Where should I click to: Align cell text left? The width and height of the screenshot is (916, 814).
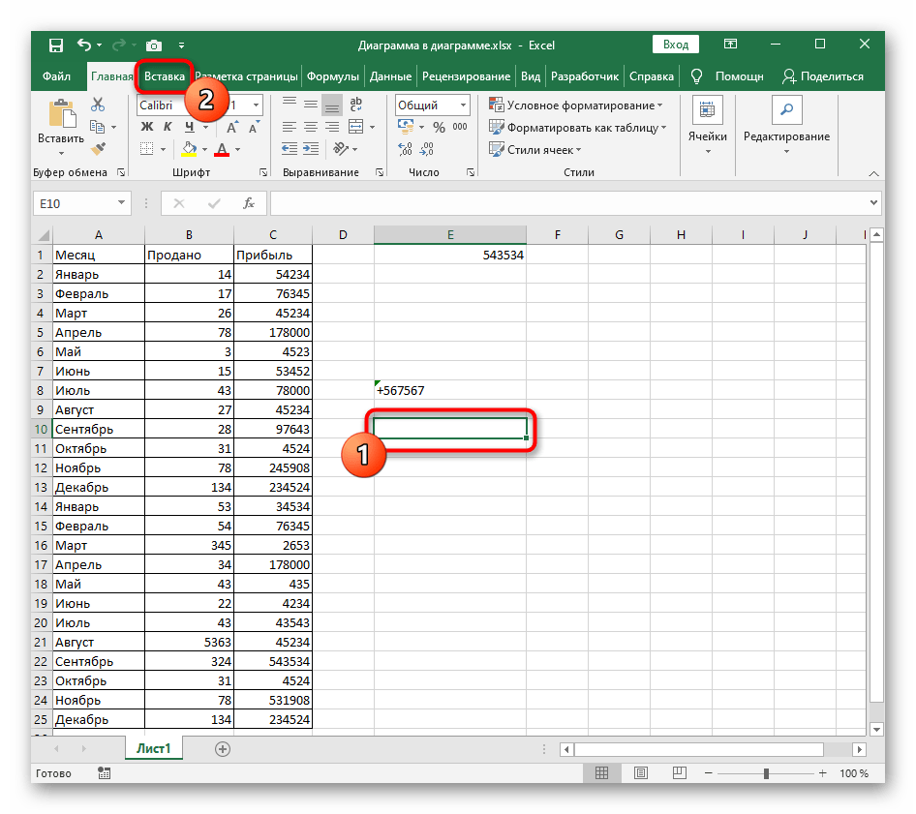290,127
